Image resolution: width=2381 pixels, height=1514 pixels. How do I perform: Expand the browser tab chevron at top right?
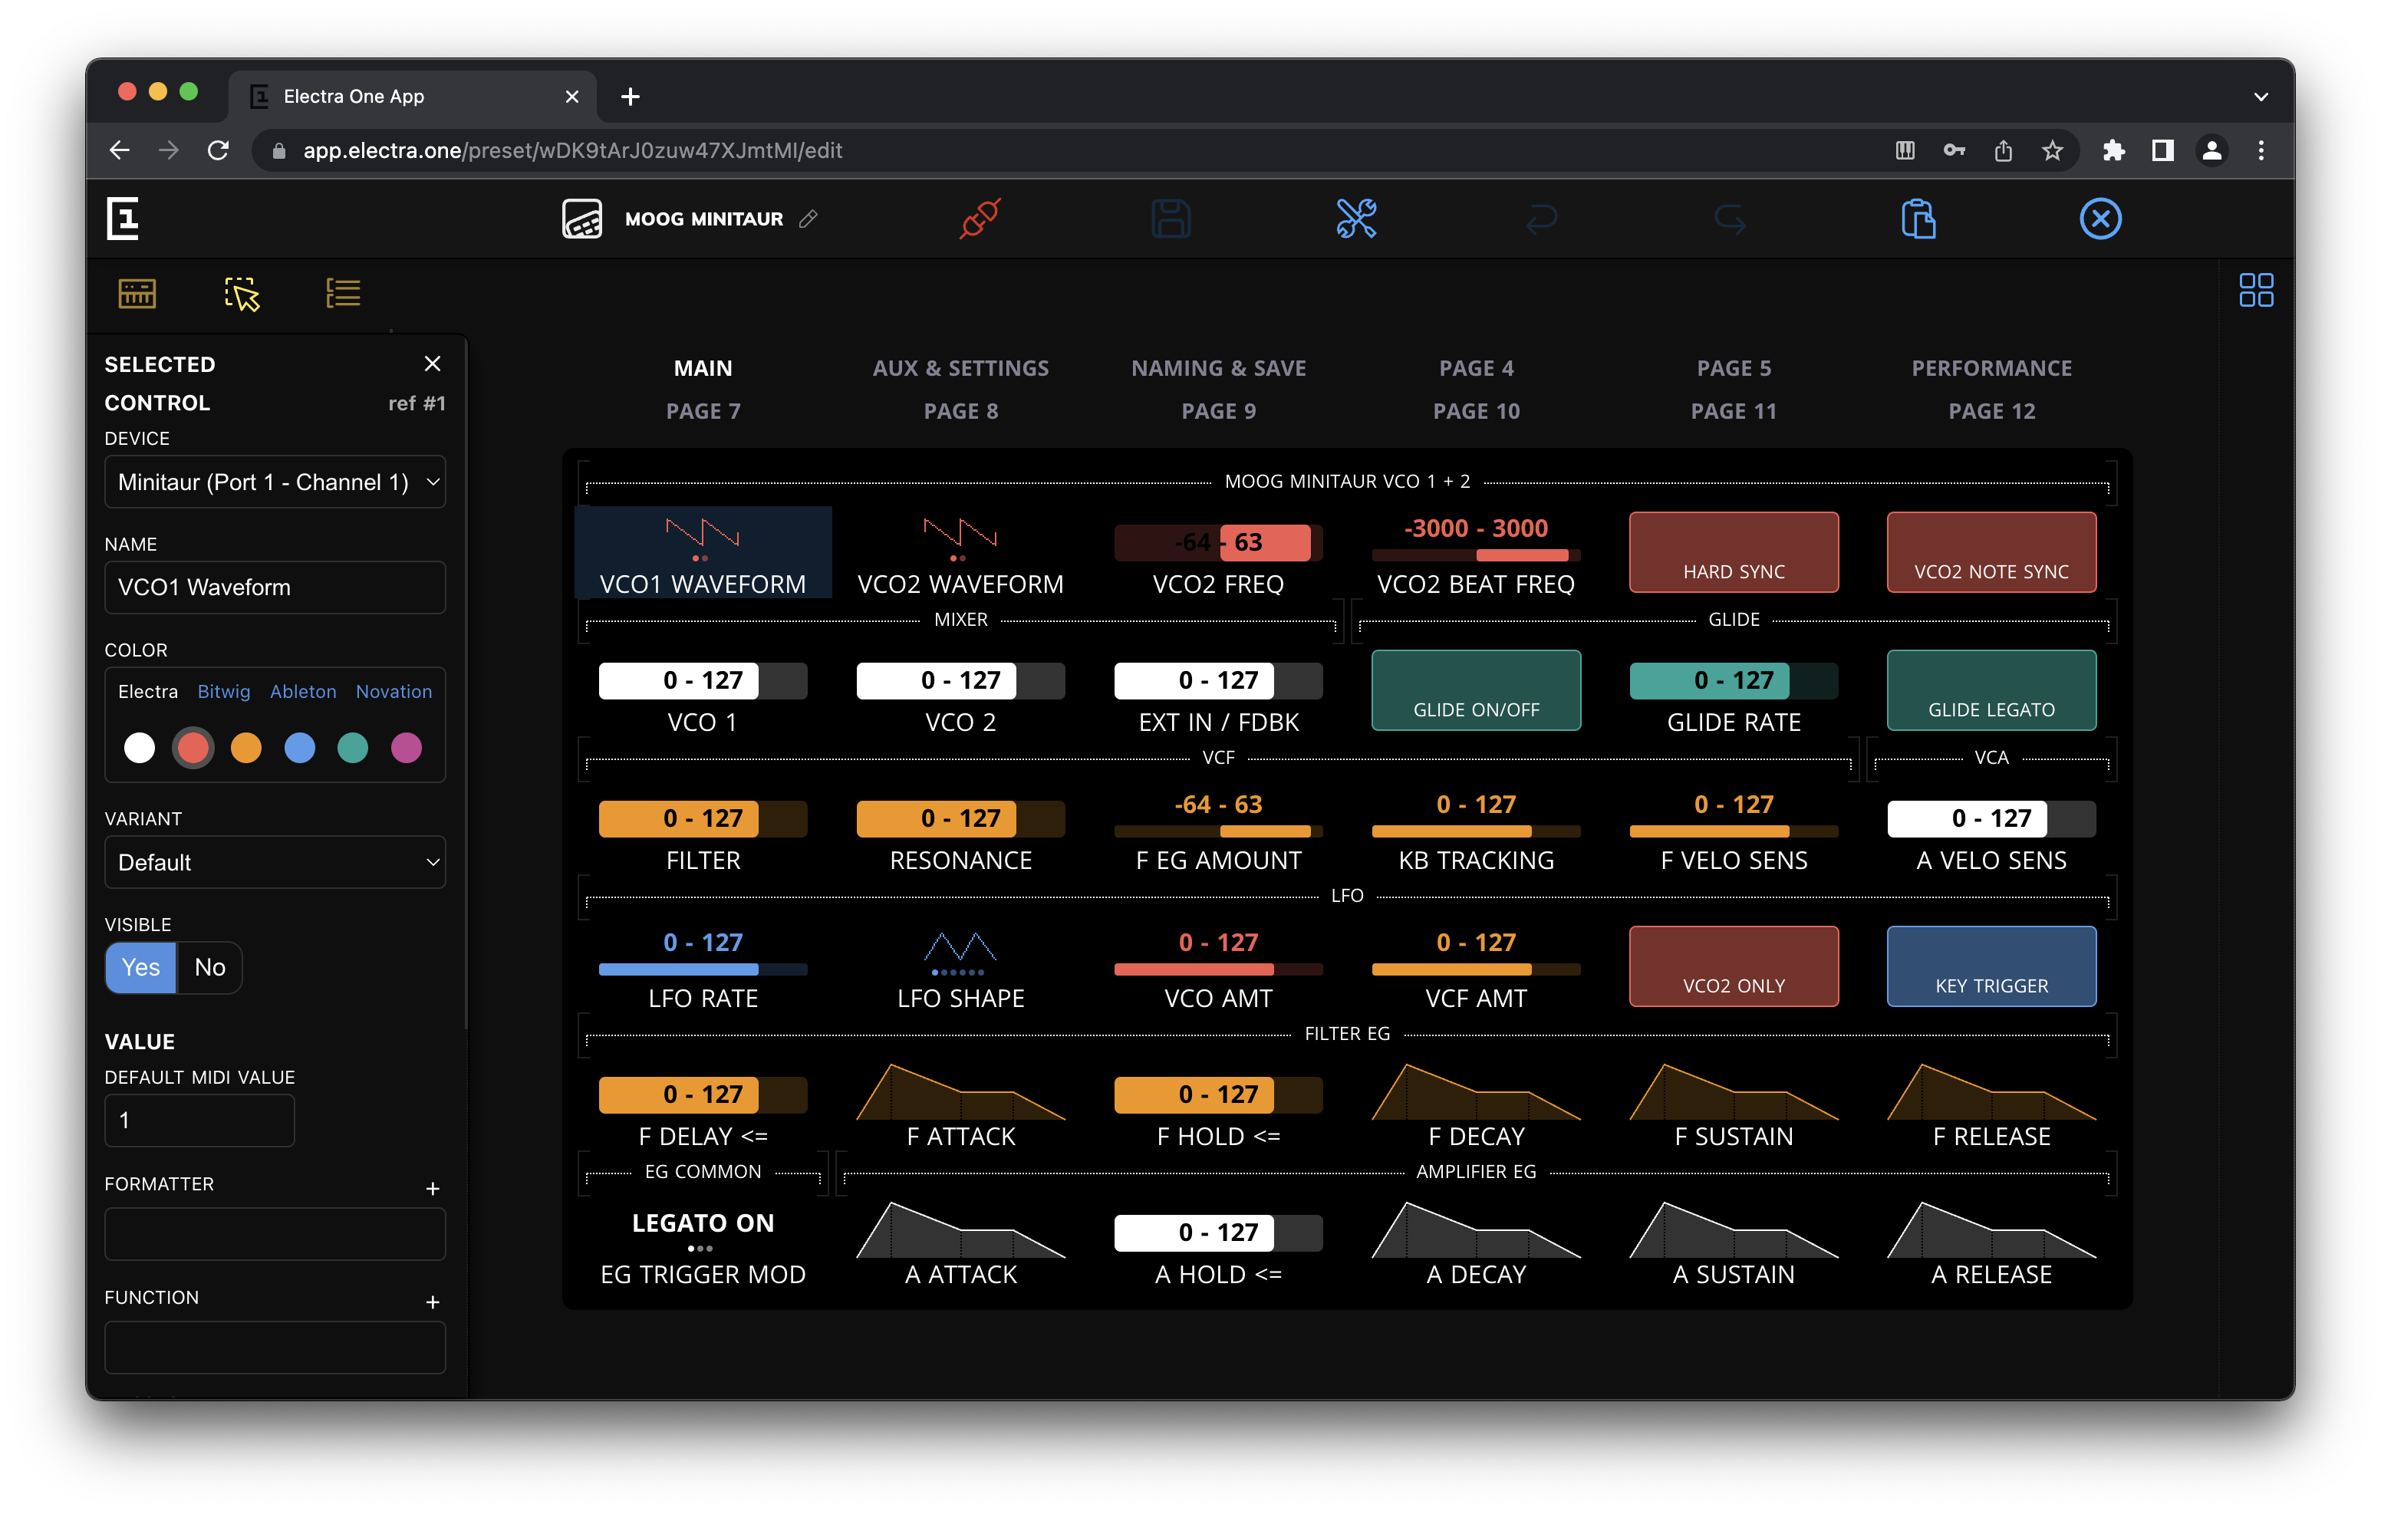[x=2261, y=96]
